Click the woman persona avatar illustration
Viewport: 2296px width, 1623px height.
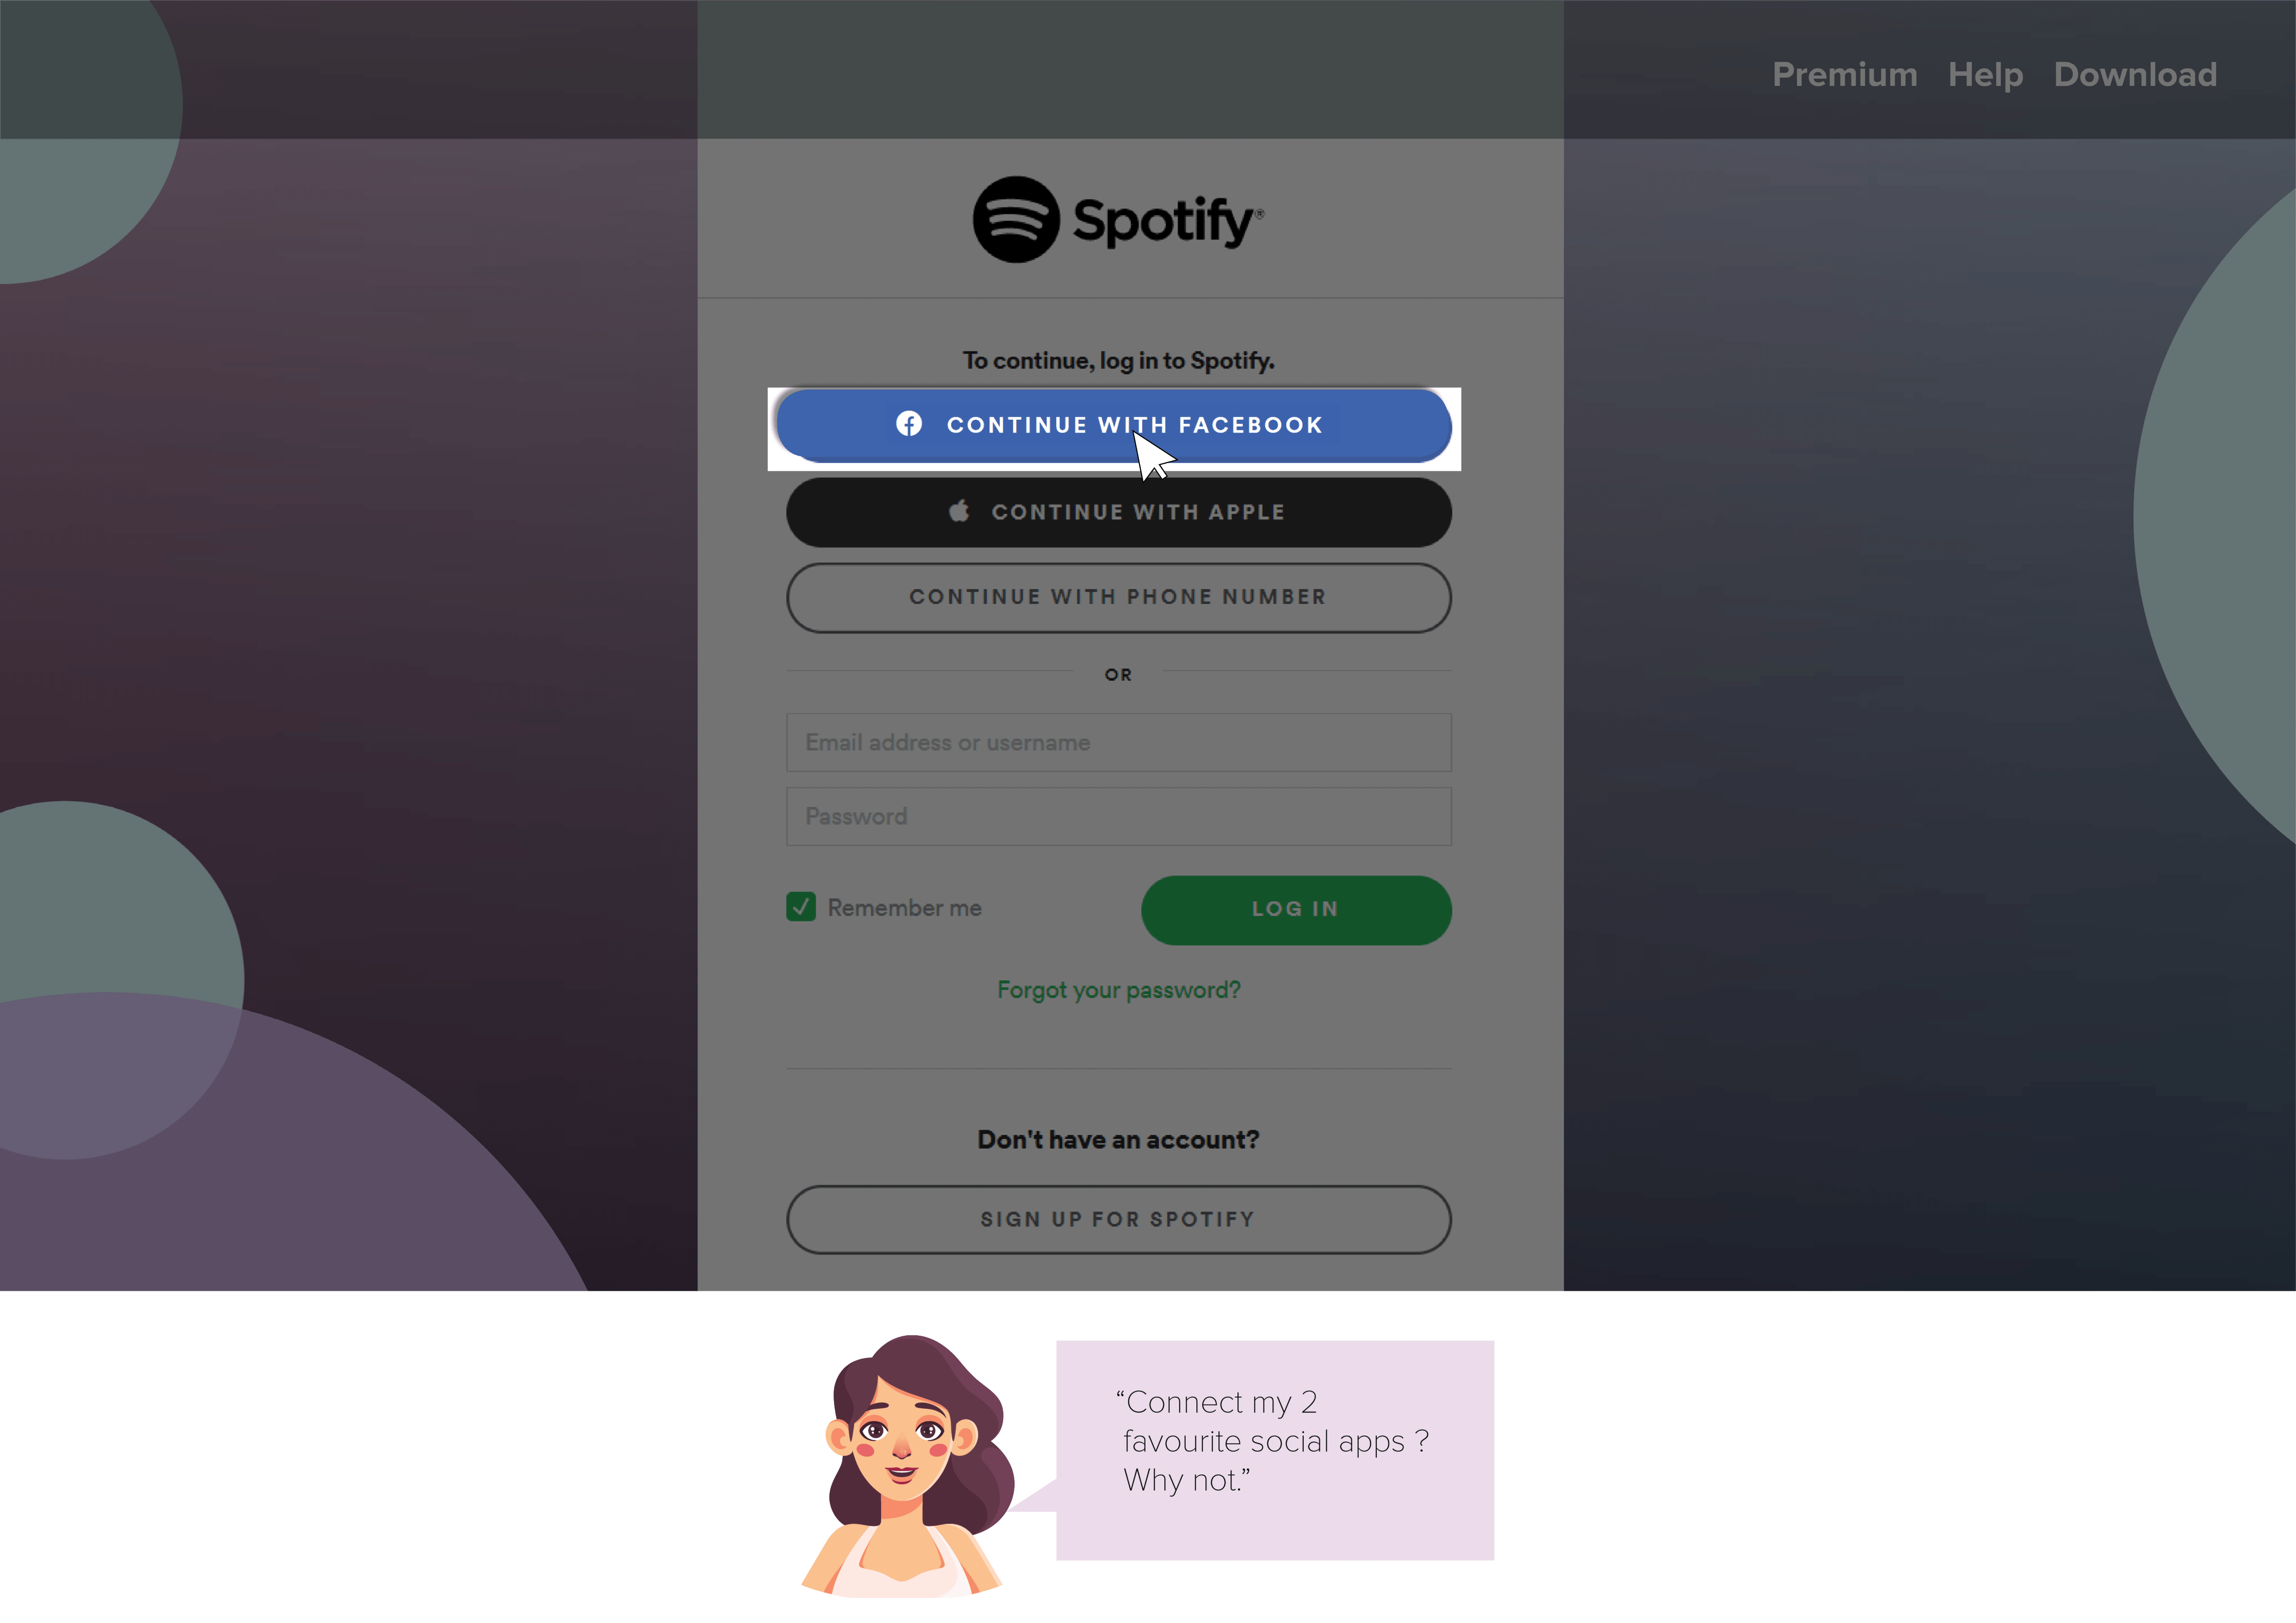(908, 1465)
